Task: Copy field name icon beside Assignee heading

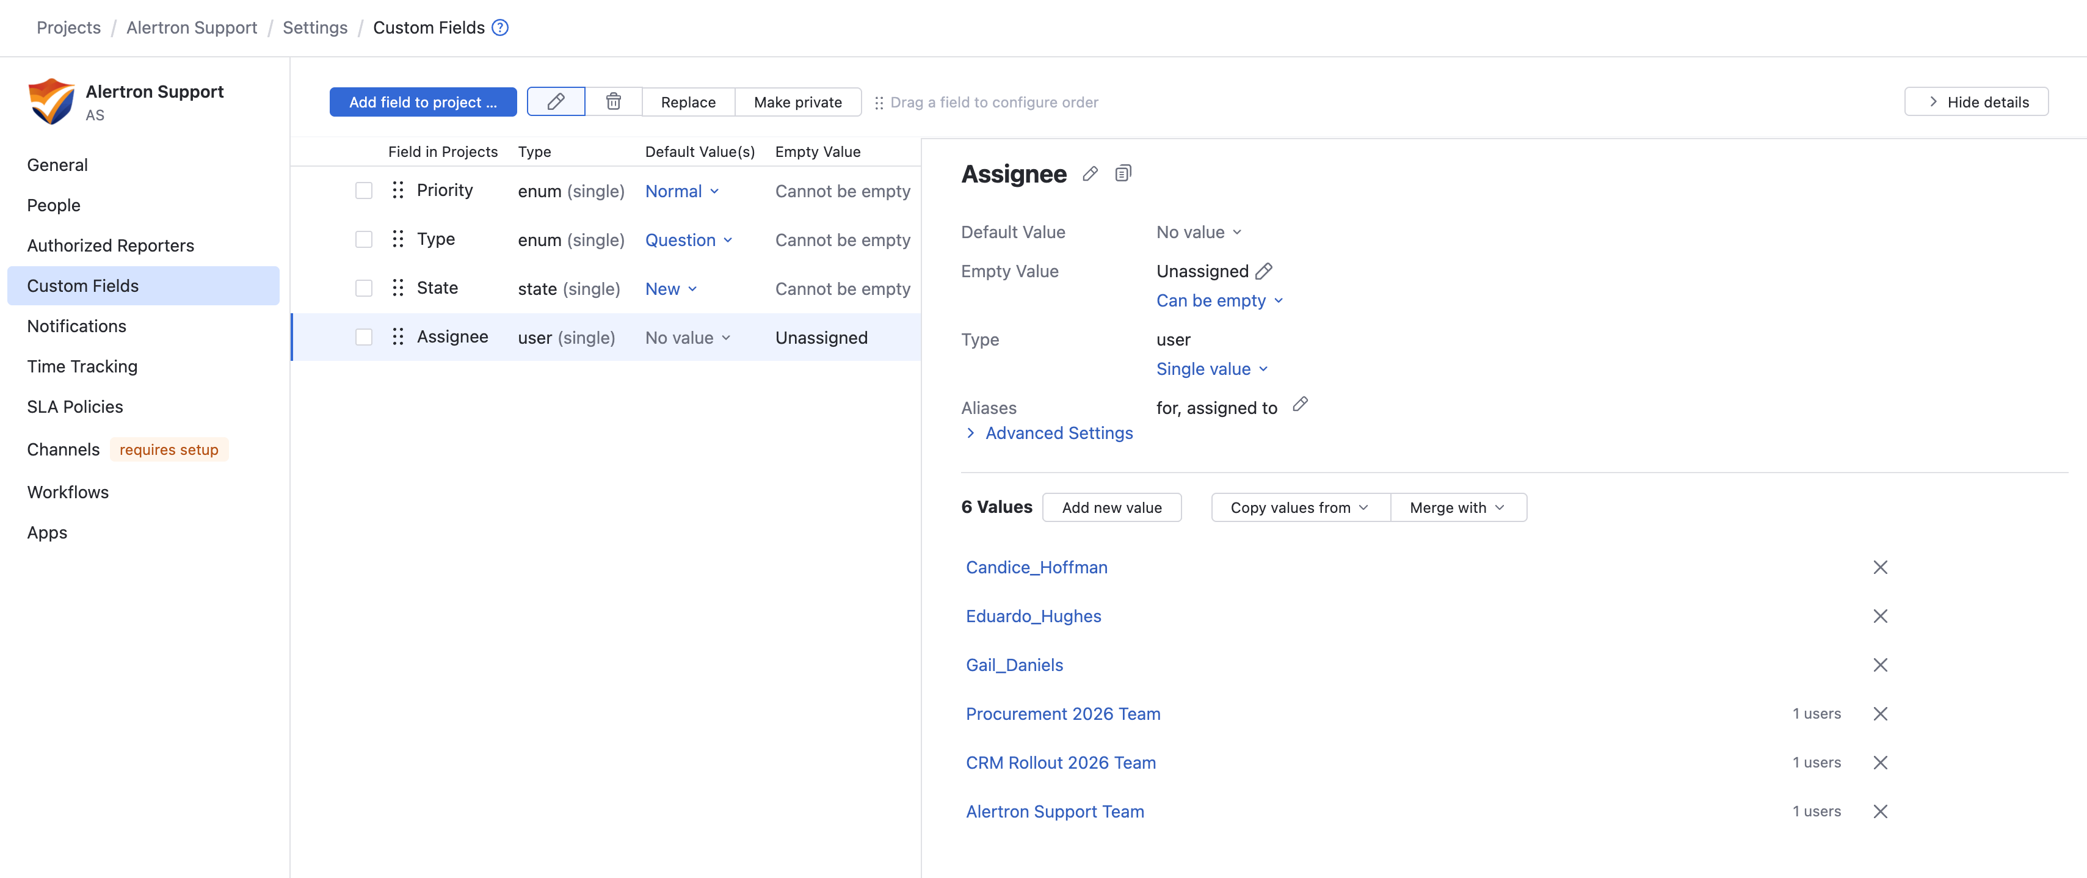Action: click(1123, 173)
